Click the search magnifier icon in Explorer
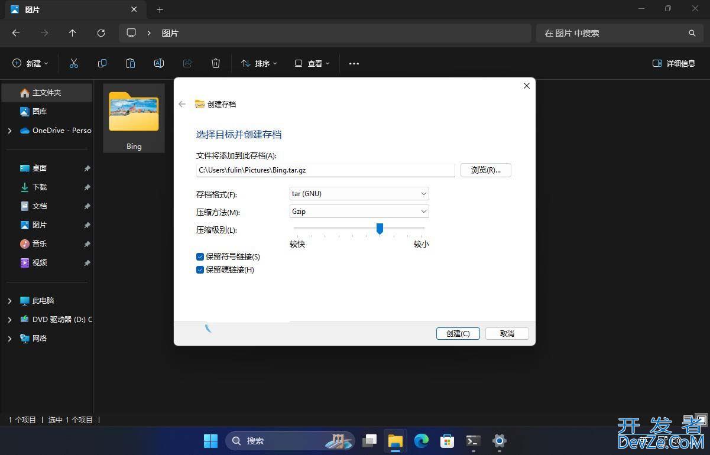The width and height of the screenshot is (710, 455). pos(692,33)
